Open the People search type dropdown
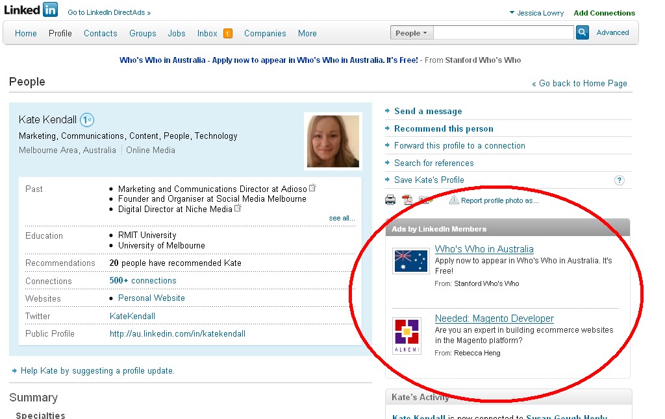The image size is (665, 419). 411,33
